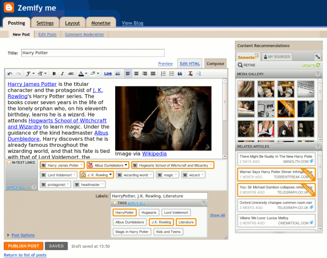
Task: Click the Labels input field
Action: [159, 196]
